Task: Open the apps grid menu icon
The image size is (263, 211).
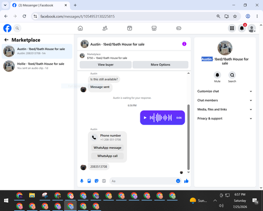Action: (232, 28)
